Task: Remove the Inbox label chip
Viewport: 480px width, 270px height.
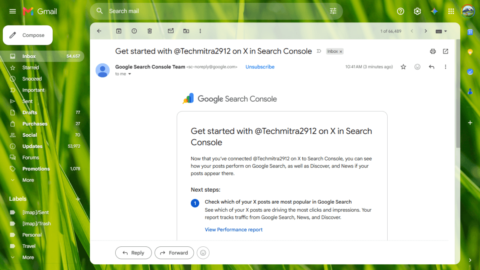Action: [341, 52]
